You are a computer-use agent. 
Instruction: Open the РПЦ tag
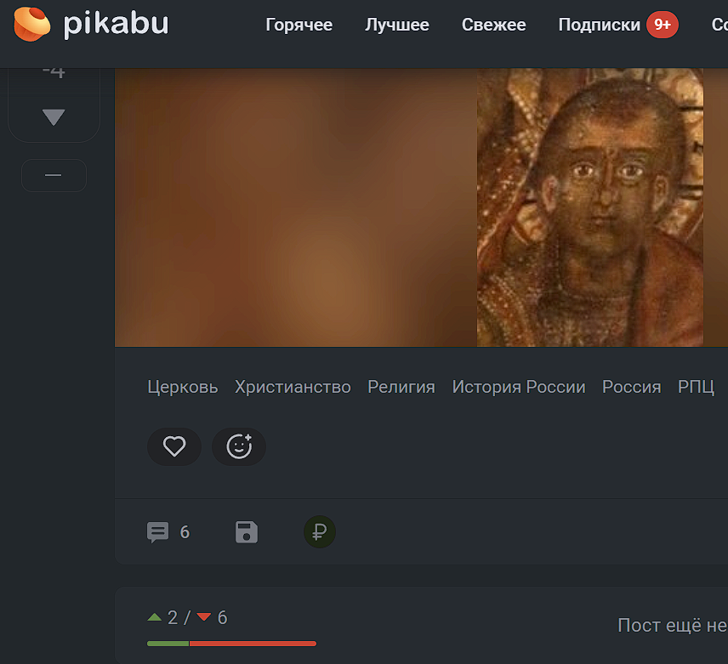[696, 387]
